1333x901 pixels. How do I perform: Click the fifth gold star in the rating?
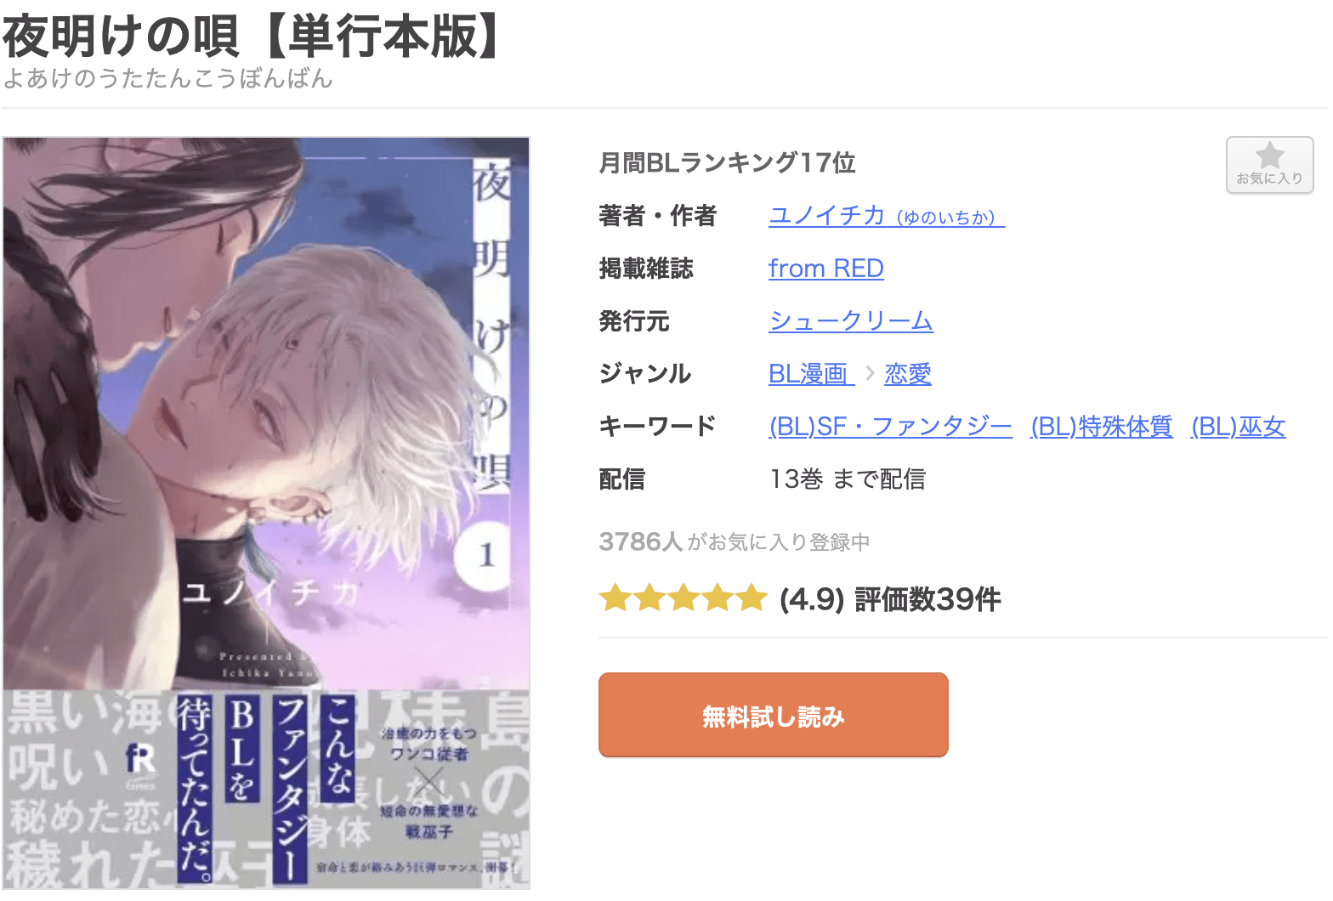click(x=752, y=598)
